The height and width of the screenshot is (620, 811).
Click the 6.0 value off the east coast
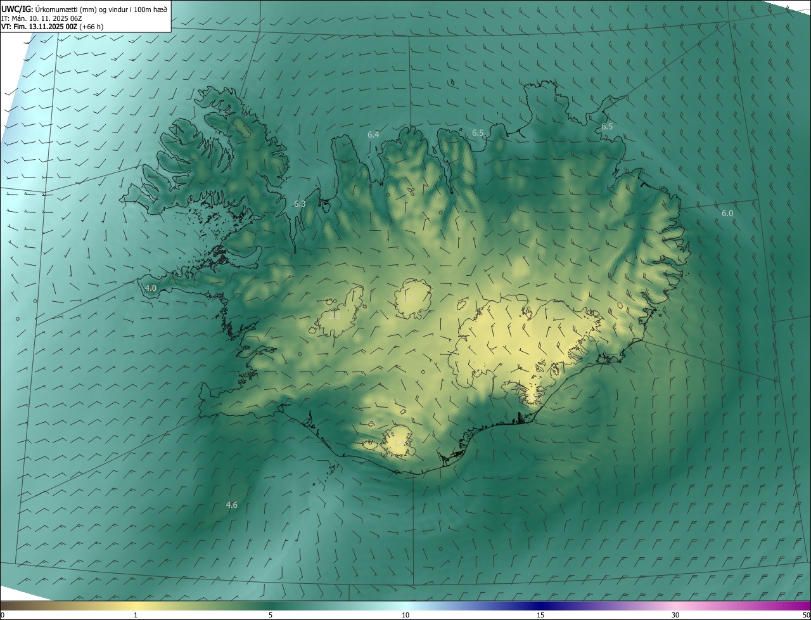[727, 213]
